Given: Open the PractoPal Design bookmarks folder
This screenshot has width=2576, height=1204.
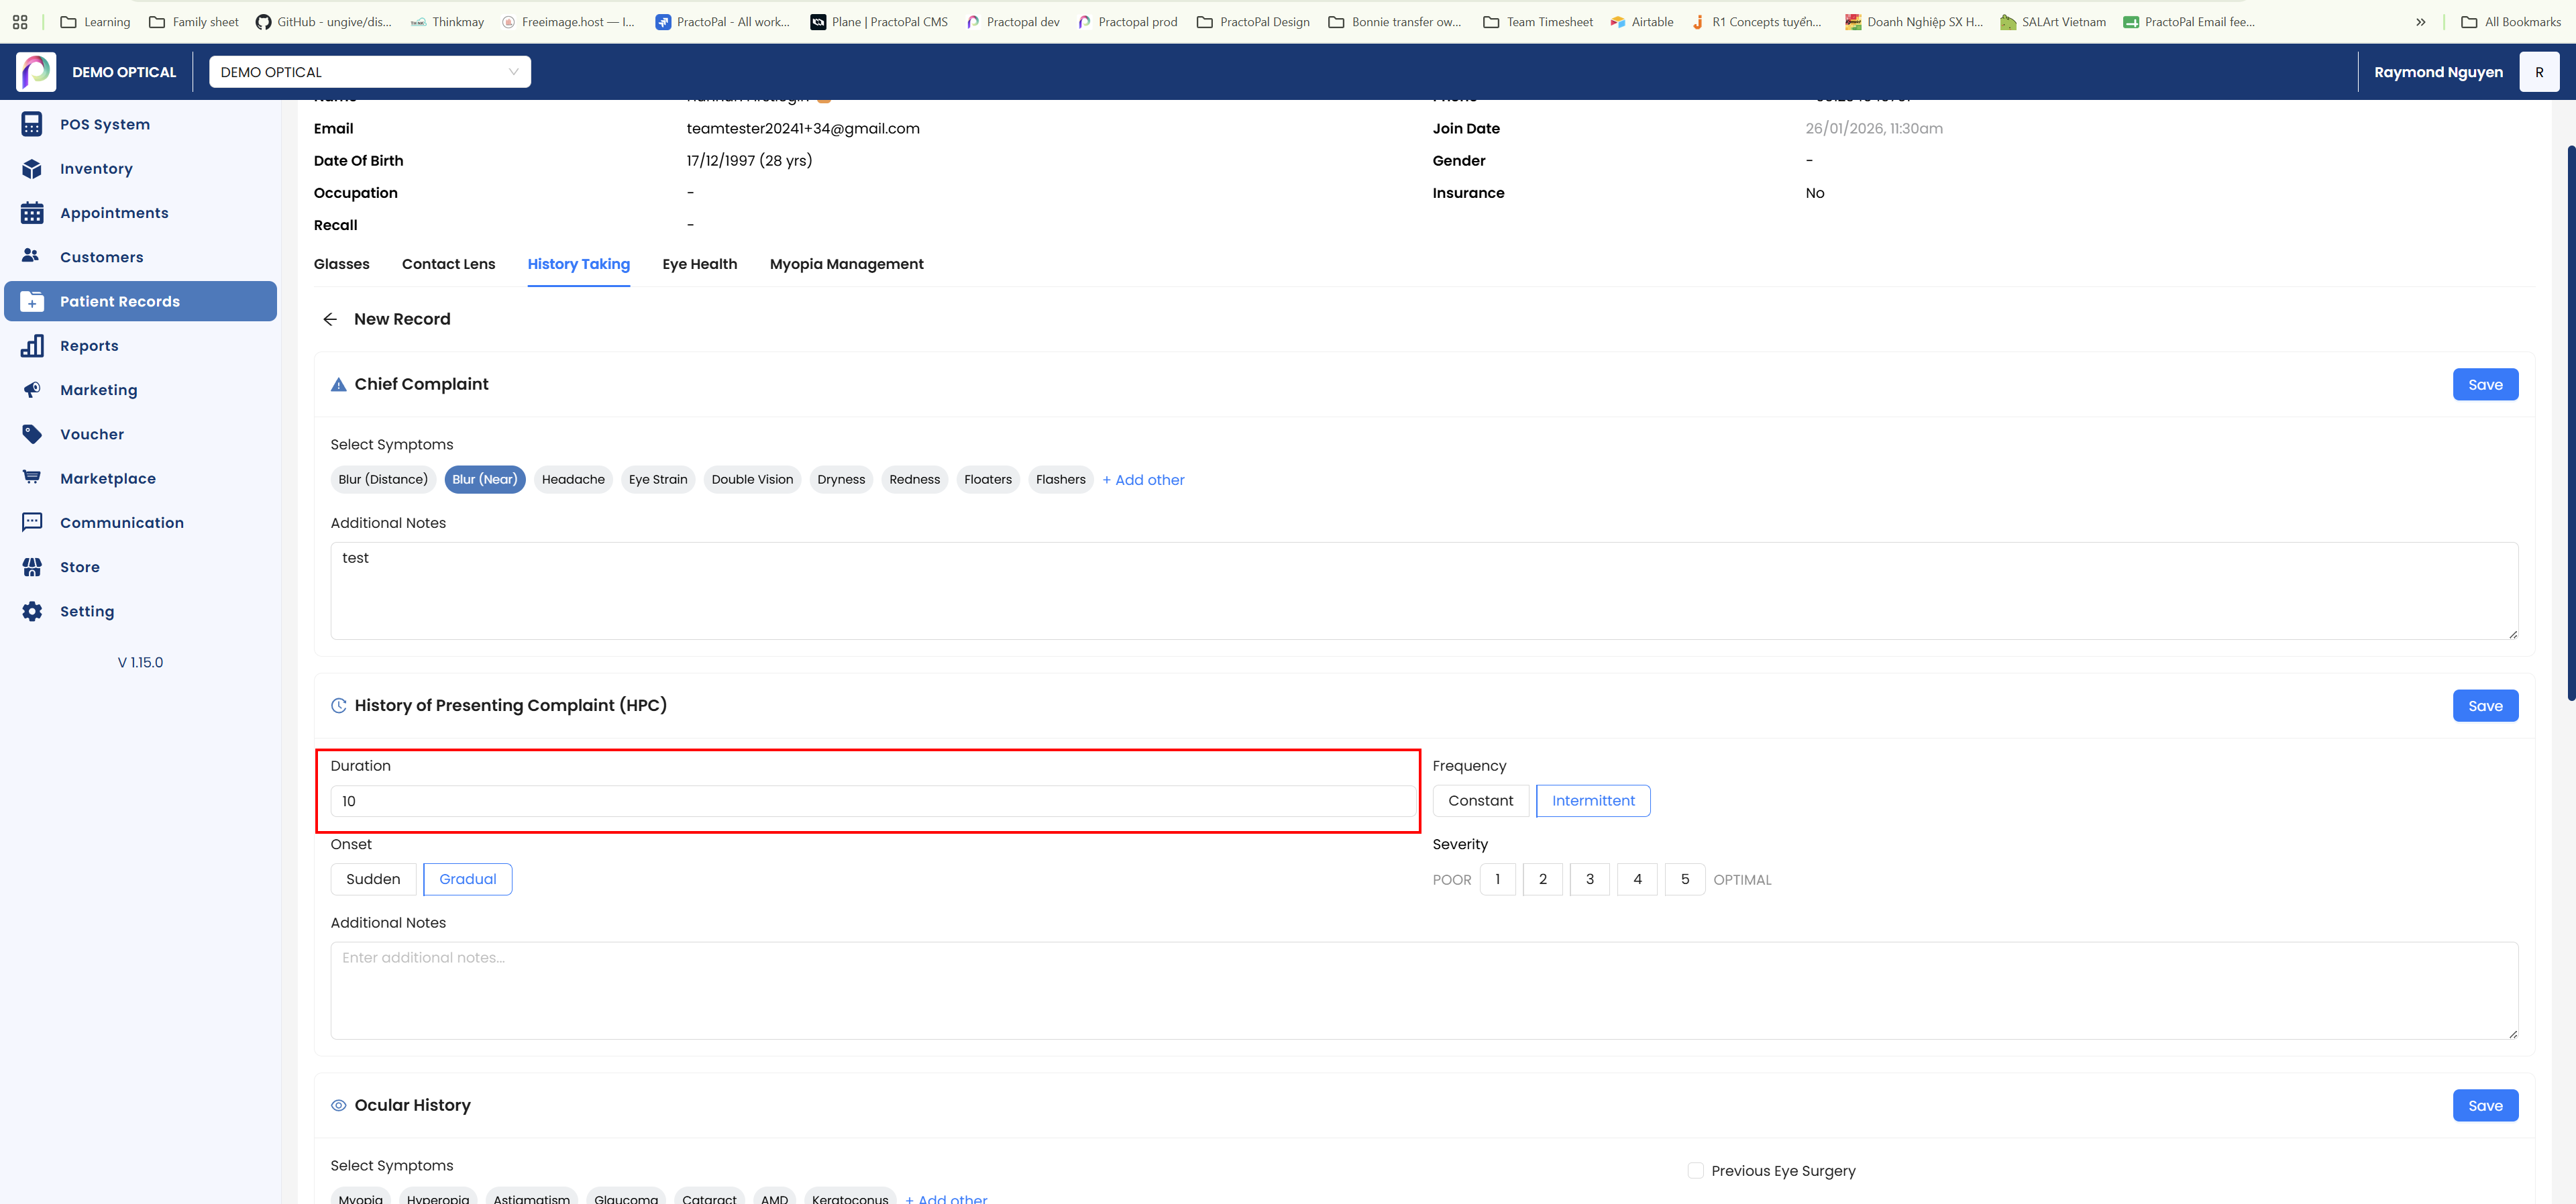Looking at the screenshot, I should coord(1253,22).
